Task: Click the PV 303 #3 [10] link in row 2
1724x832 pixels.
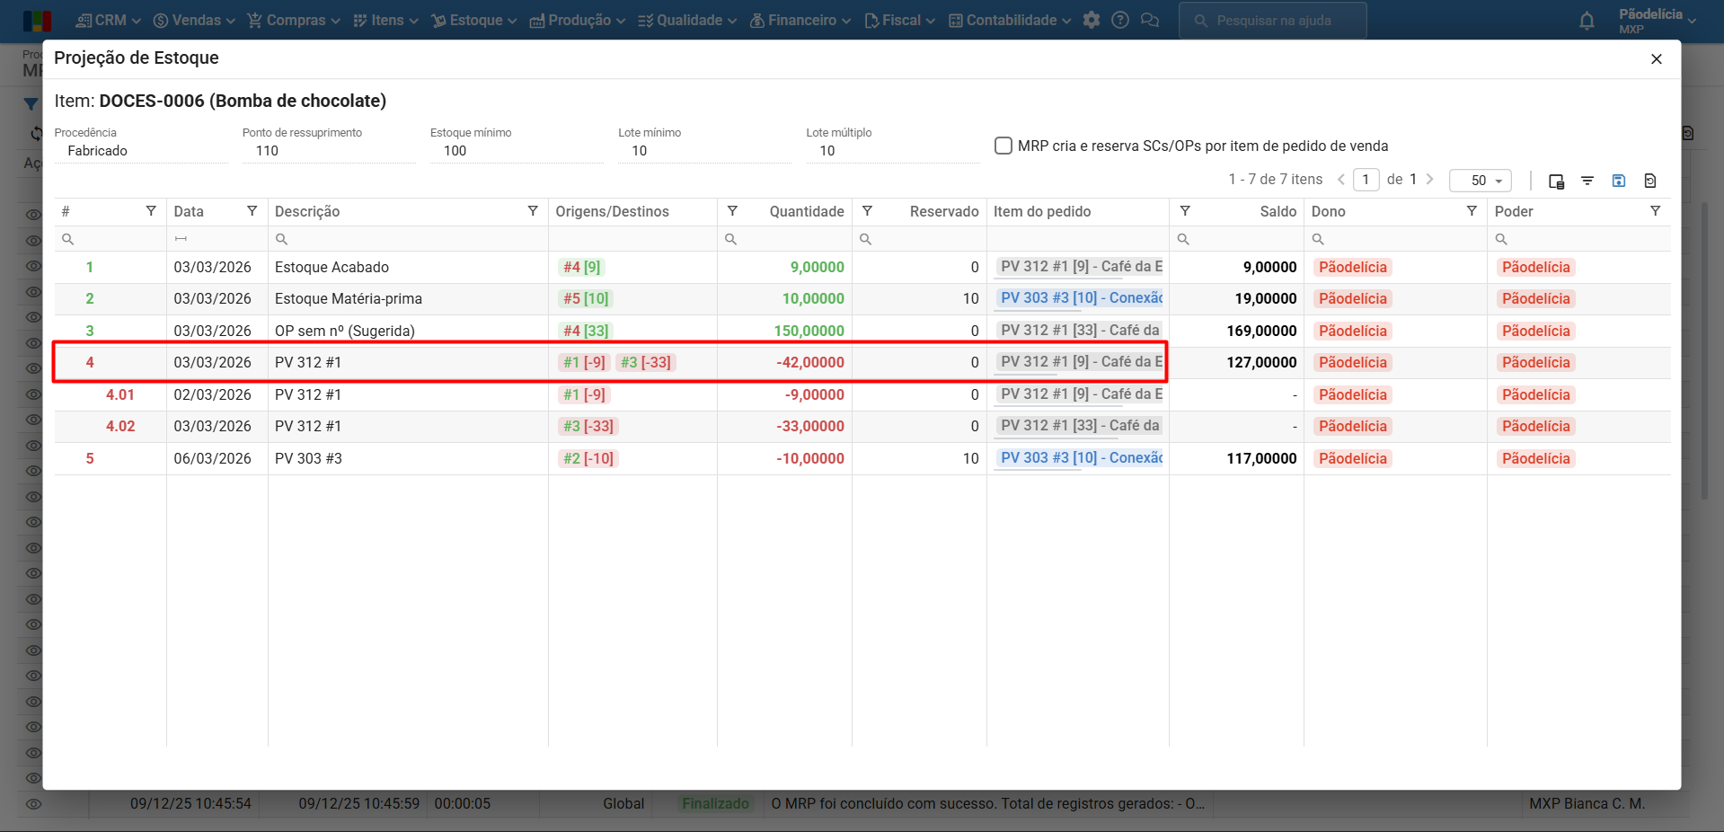Action: pos(1081,298)
